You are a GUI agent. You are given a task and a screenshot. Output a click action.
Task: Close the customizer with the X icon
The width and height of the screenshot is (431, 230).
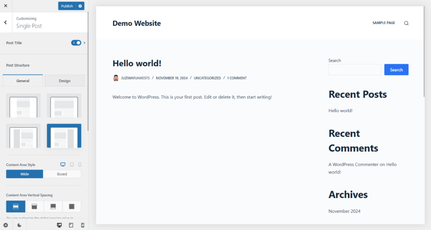click(5, 6)
